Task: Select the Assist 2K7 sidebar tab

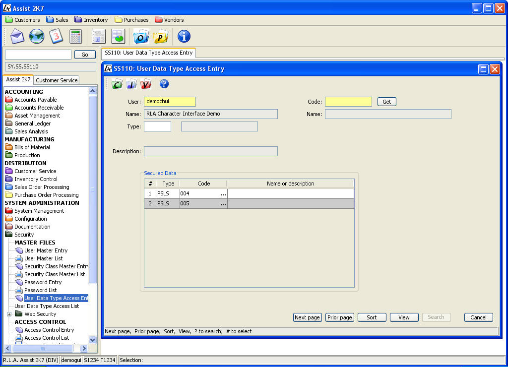Action: [x=18, y=79]
